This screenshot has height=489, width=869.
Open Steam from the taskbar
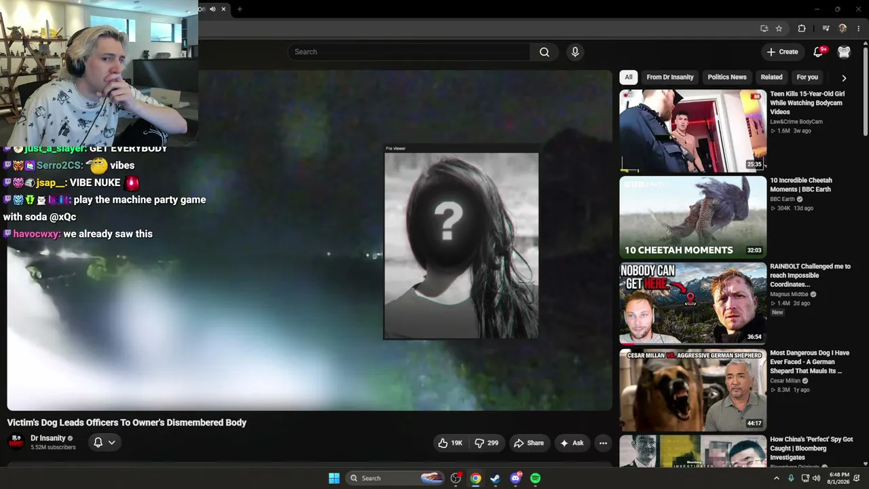click(x=496, y=478)
